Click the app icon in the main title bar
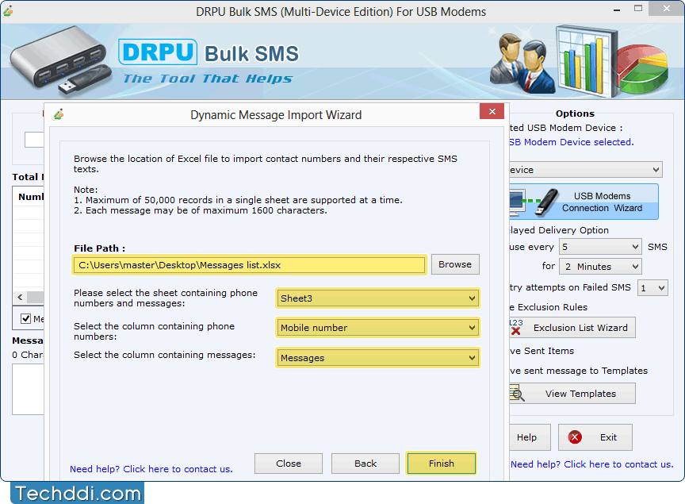The height and width of the screenshot is (504, 685). [7, 10]
